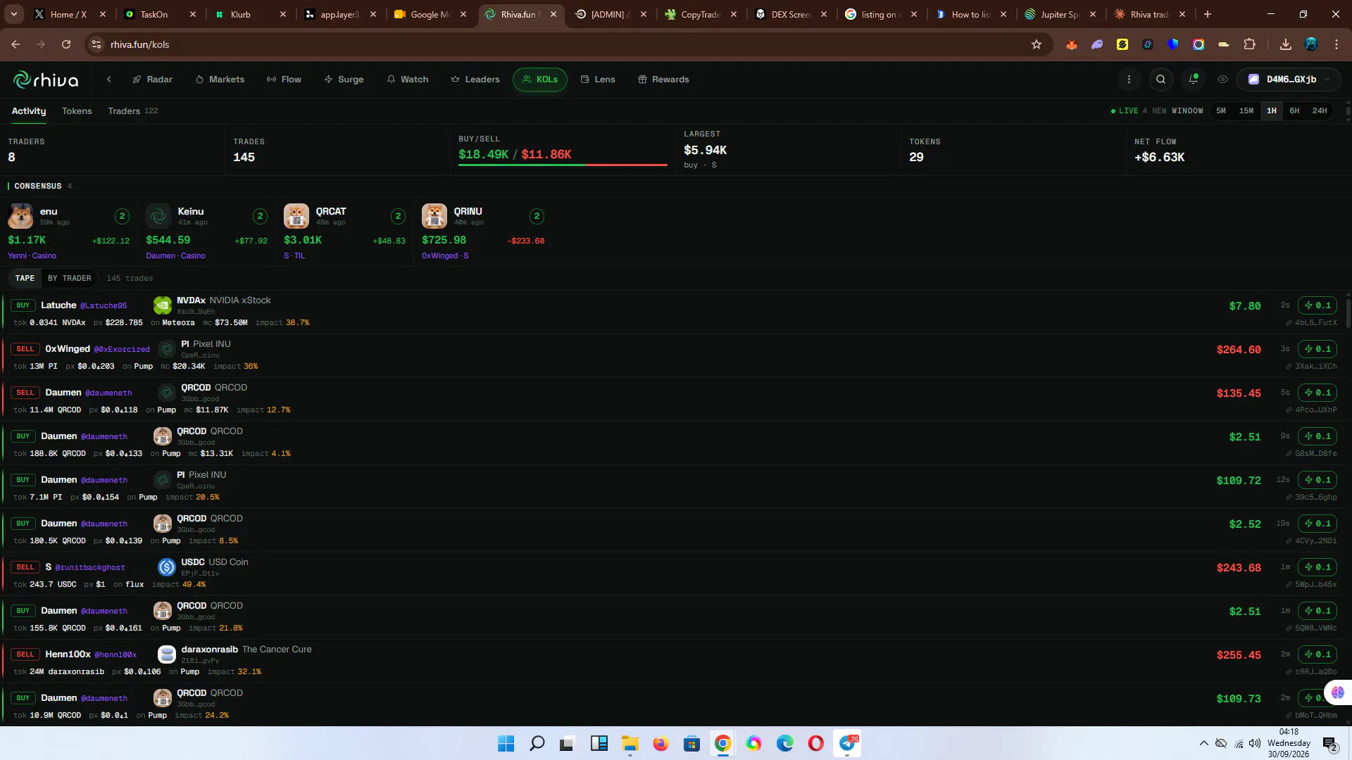Select the 24H time window
Image resolution: width=1352 pixels, height=760 pixels.
1320,111
